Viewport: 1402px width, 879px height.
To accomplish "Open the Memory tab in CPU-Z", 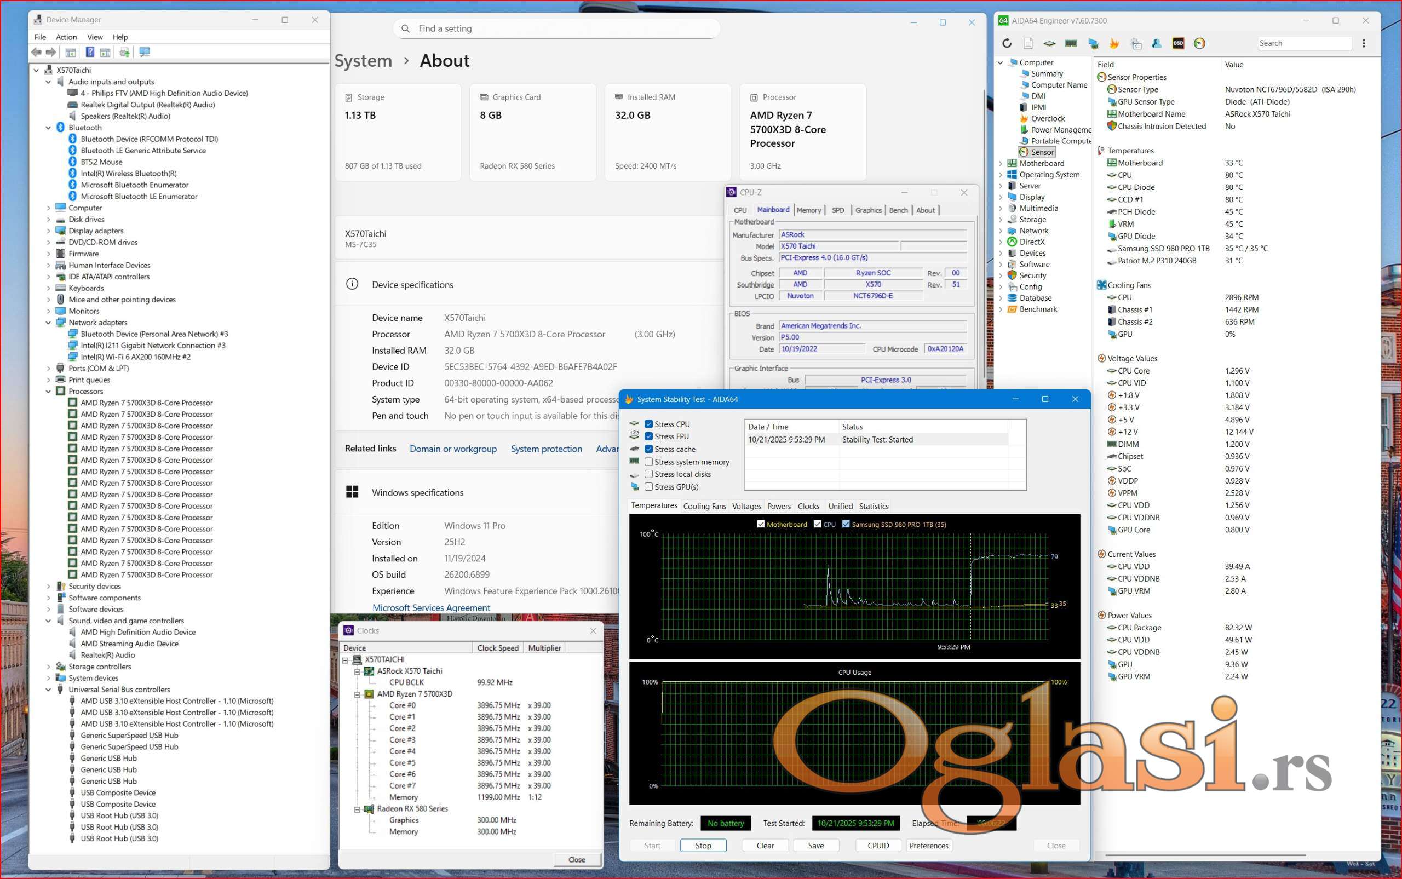I will tap(808, 210).
